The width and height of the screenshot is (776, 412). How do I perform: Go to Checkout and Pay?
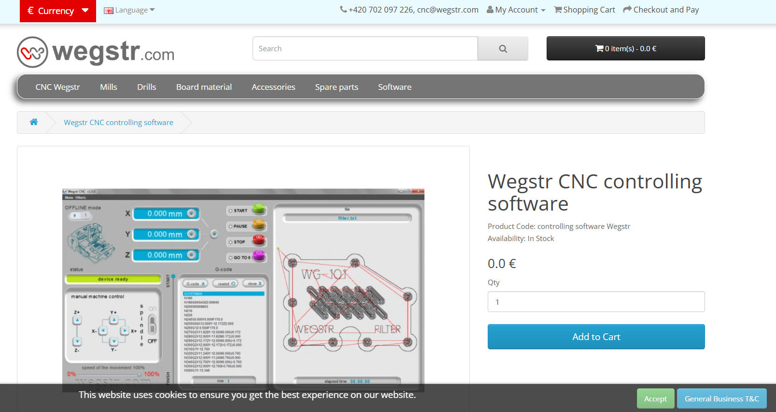click(661, 10)
